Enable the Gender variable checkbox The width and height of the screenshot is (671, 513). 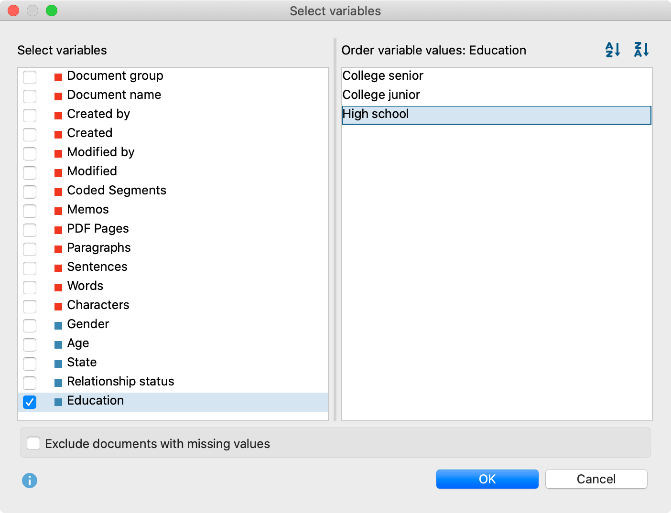click(x=30, y=325)
